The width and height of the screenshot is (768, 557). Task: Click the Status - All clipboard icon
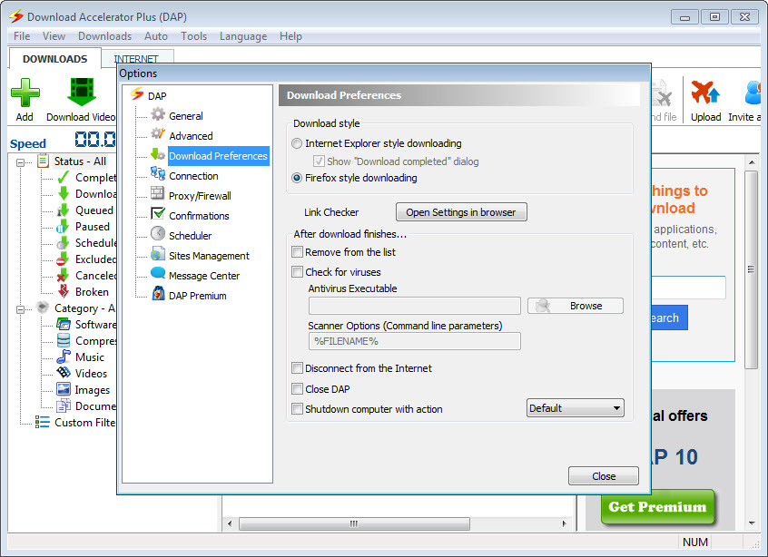pyautogui.click(x=43, y=160)
